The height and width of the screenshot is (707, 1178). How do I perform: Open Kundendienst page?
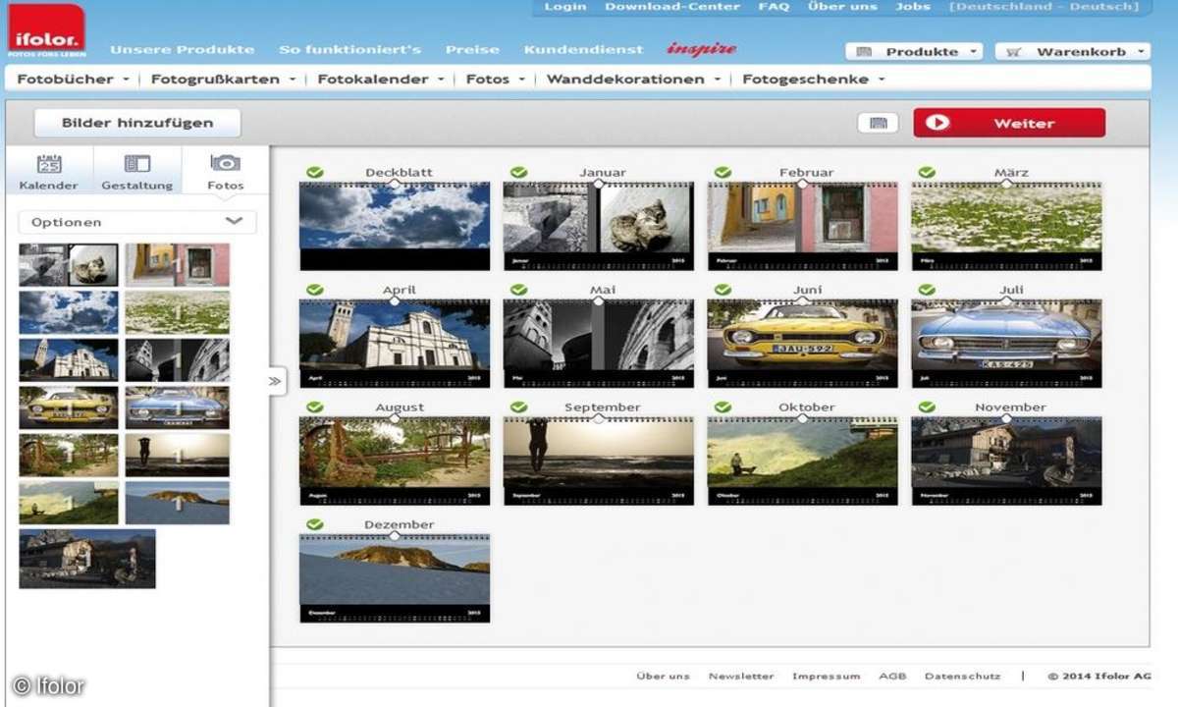tap(583, 49)
